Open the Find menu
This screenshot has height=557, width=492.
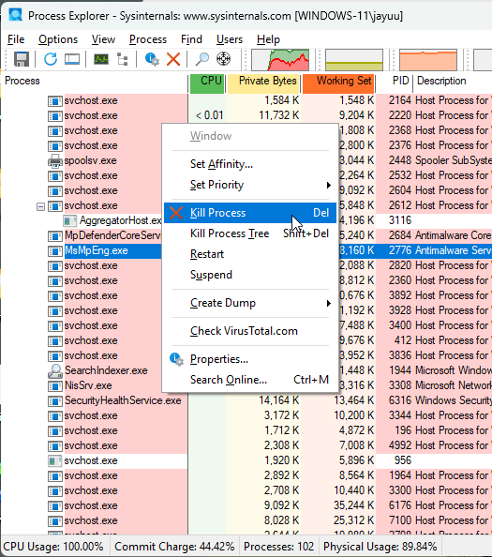click(191, 39)
